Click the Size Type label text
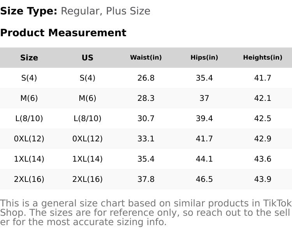292x236 pixels. pos(29,11)
